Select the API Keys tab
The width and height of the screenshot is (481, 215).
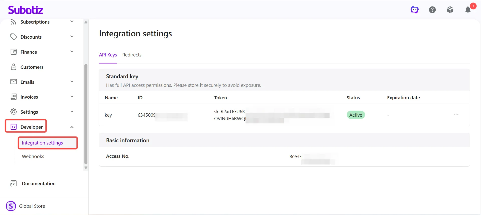[108, 55]
